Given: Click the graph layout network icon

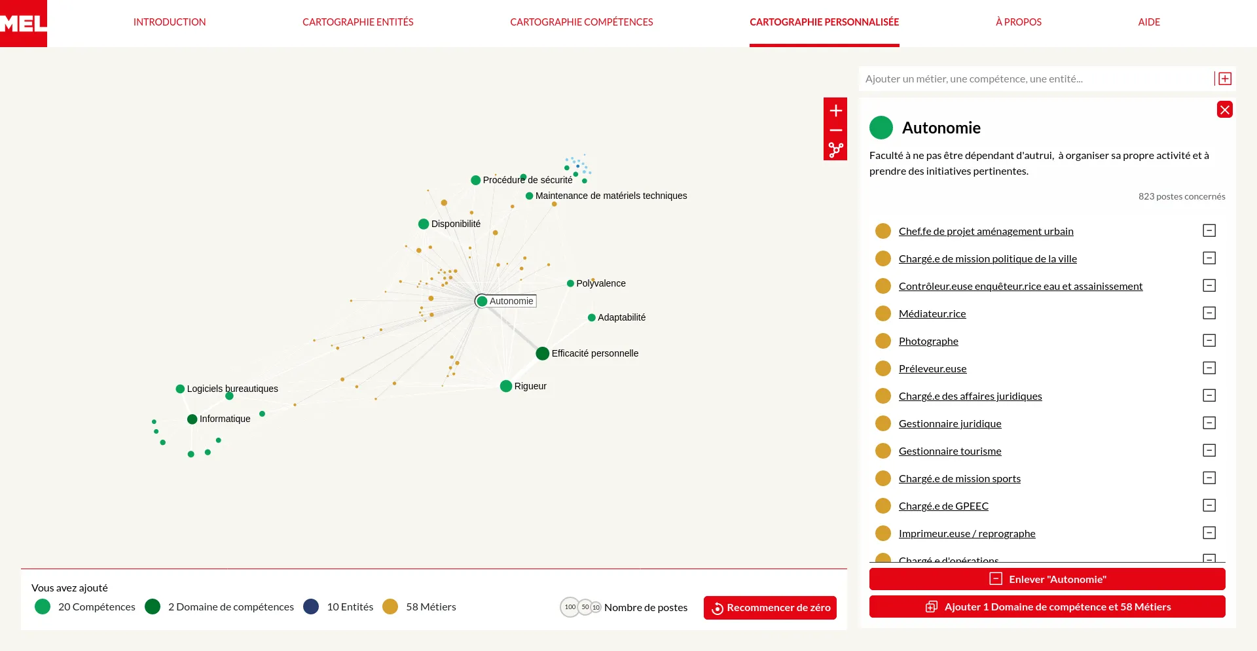Looking at the screenshot, I should click(835, 150).
